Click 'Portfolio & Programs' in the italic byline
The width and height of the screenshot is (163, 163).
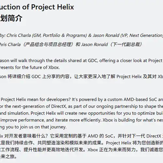65,36
